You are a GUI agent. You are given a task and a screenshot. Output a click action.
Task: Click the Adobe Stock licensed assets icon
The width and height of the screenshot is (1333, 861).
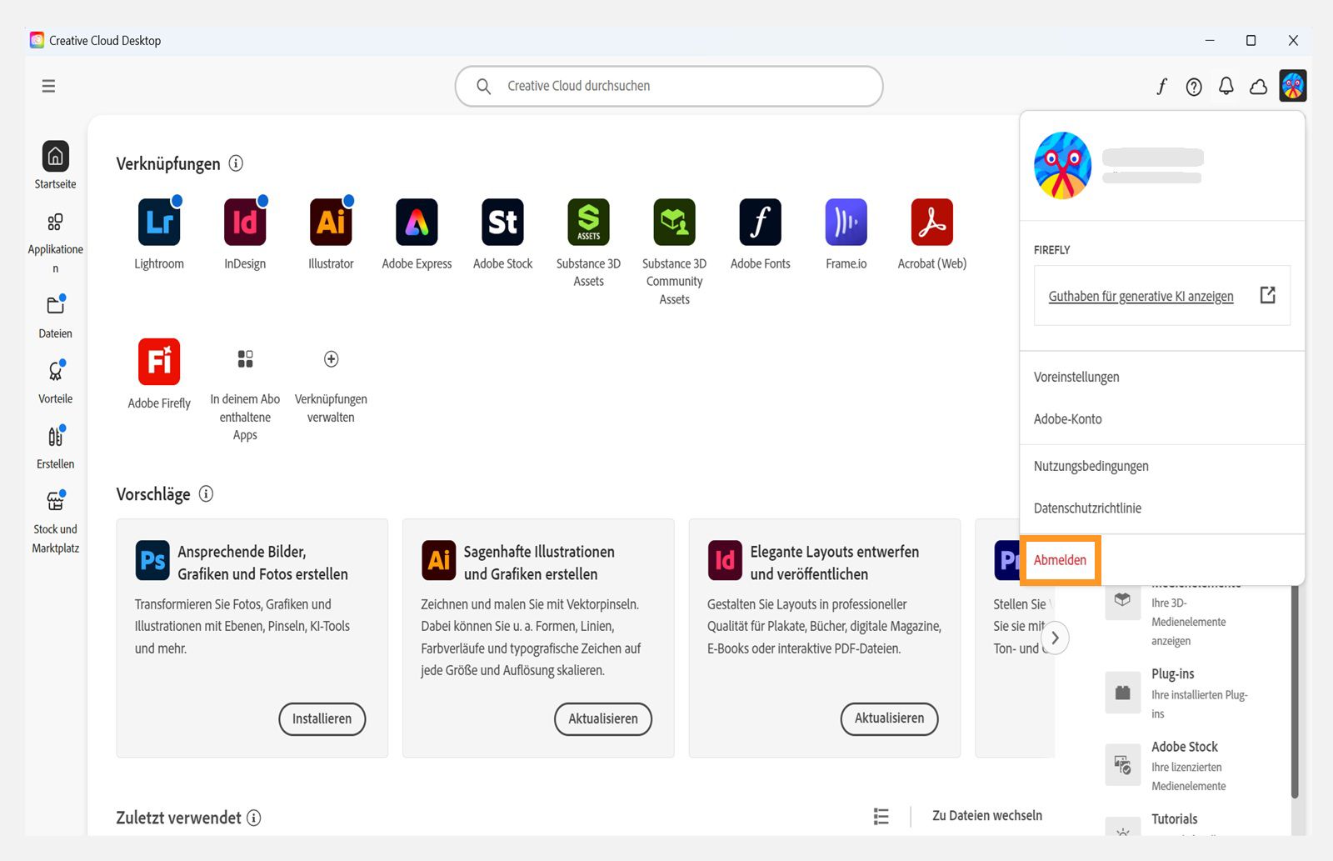[1122, 765]
